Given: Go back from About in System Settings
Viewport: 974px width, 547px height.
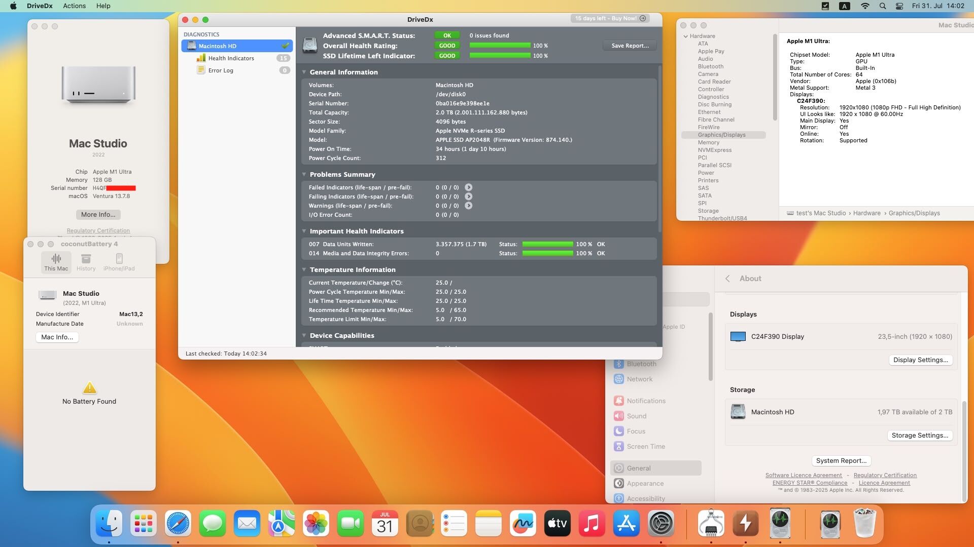Looking at the screenshot, I should coord(727,279).
